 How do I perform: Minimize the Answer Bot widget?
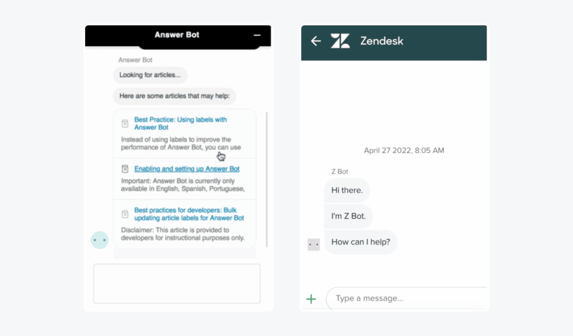(x=257, y=35)
